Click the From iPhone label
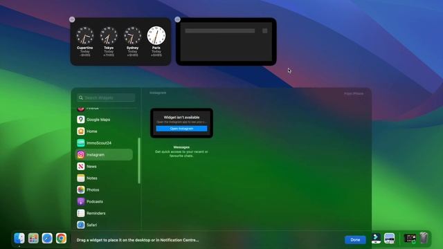The width and height of the screenshot is (443, 249). click(354, 93)
